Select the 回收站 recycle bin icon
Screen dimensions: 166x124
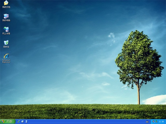point(6,42)
